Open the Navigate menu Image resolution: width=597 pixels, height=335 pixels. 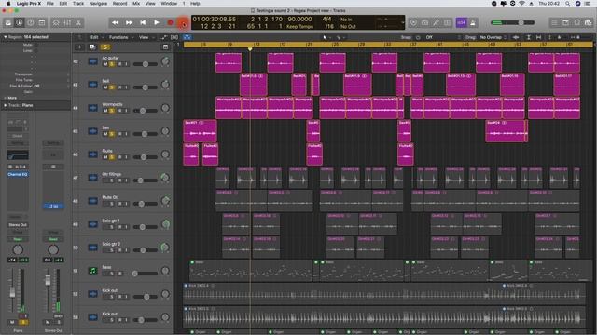click(x=98, y=3)
